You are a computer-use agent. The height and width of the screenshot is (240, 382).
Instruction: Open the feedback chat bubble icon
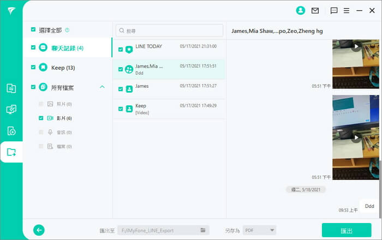(x=334, y=10)
